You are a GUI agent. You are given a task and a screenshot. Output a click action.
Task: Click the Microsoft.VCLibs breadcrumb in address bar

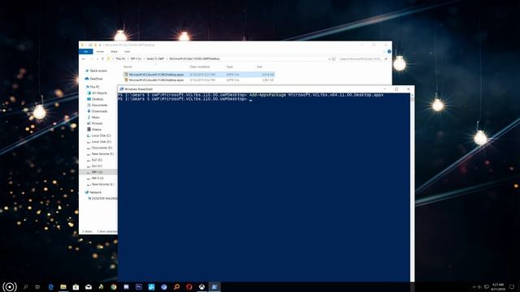(194, 59)
